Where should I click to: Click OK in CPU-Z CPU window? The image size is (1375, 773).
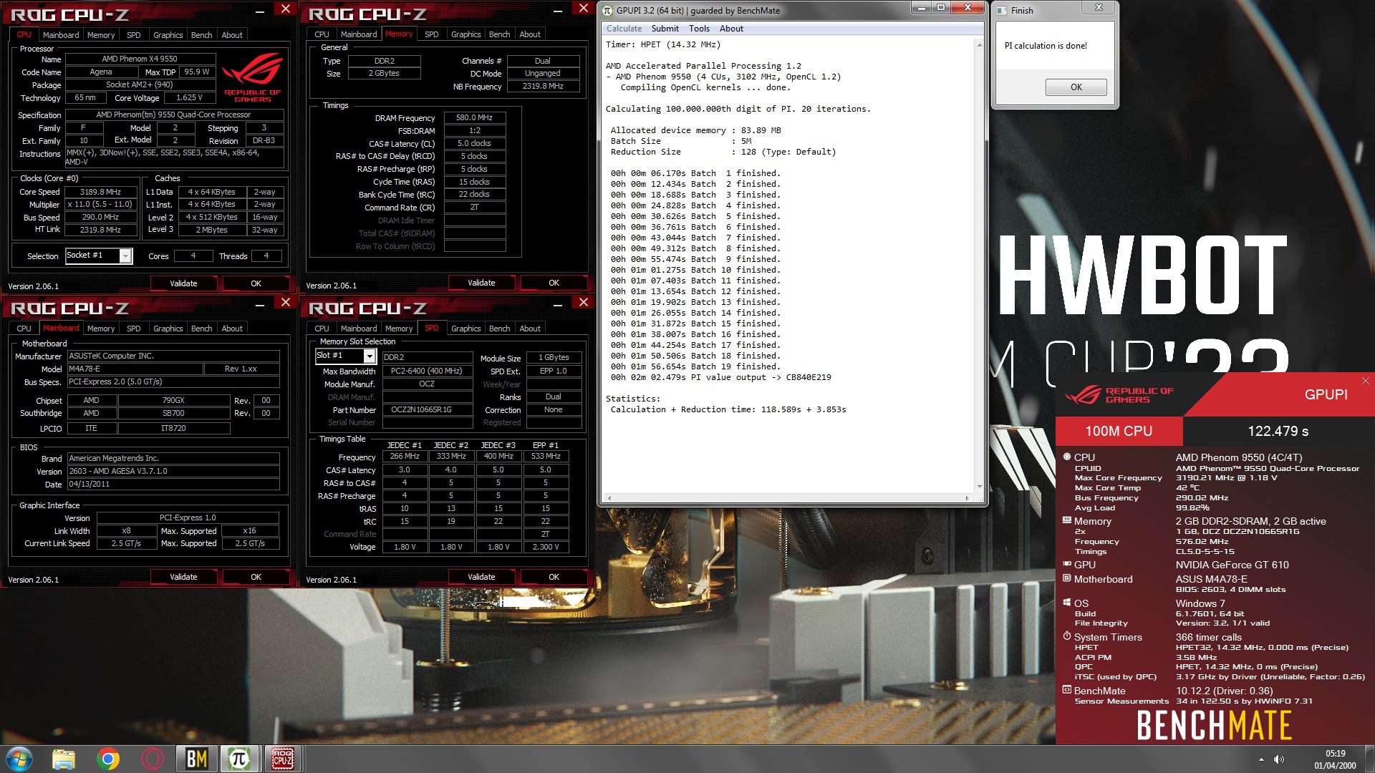click(256, 283)
